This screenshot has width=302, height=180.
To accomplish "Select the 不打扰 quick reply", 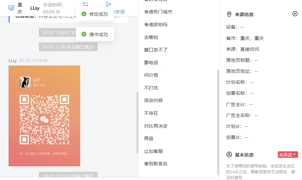I will click(151, 88).
